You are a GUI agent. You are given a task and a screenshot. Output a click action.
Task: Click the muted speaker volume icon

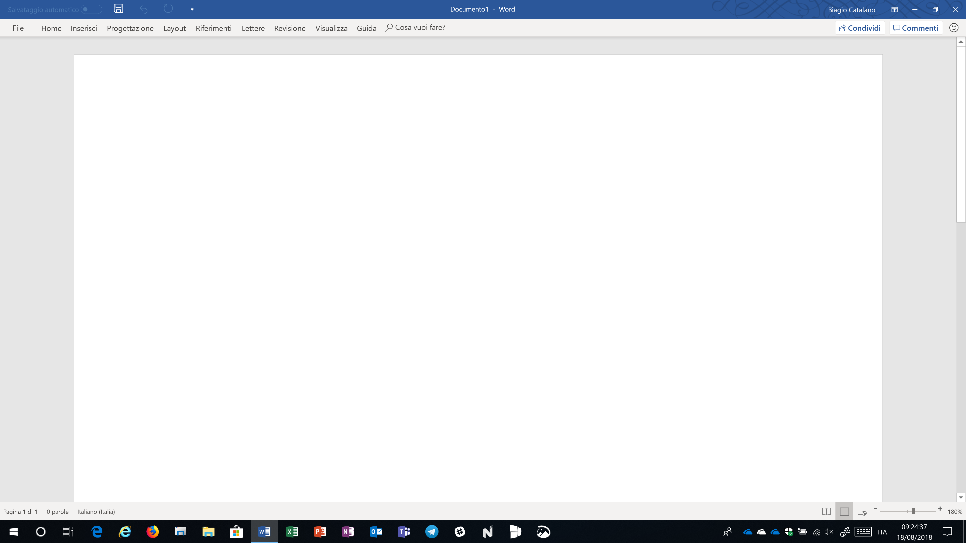coord(829,531)
